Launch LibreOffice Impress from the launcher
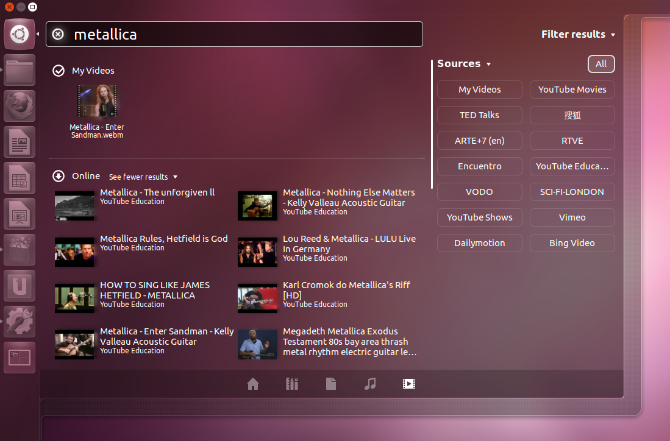The image size is (670, 441). pos(20,214)
